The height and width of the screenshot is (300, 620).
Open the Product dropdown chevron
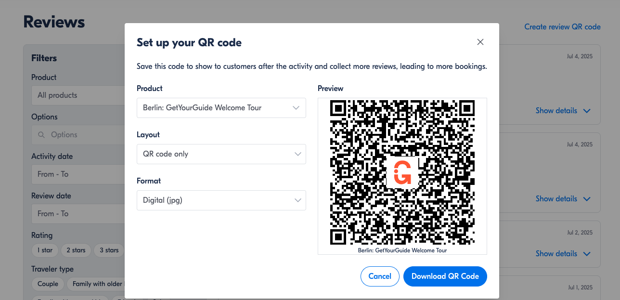(x=296, y=108)
